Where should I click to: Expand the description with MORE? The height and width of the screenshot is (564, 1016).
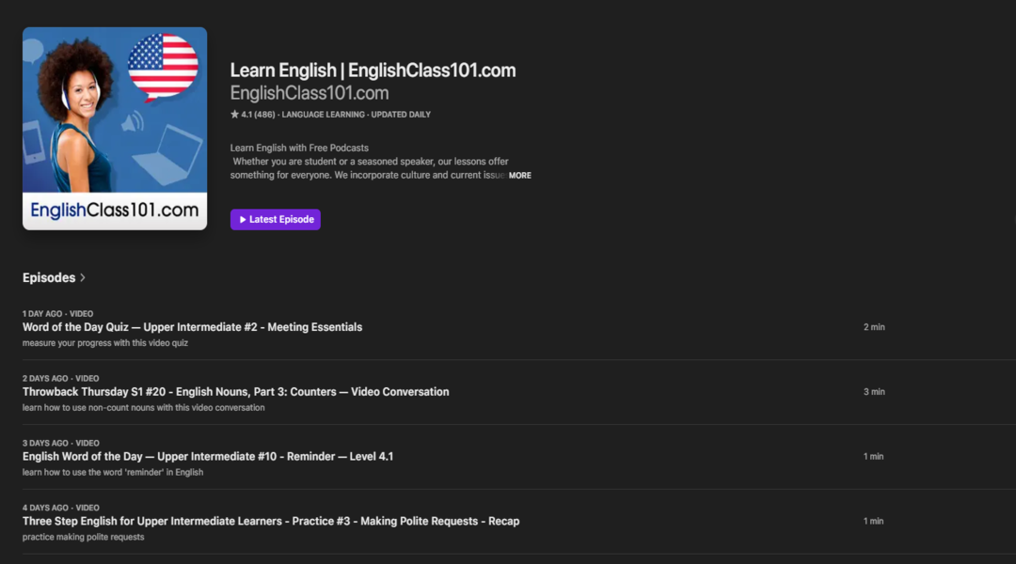pos(519,176)
